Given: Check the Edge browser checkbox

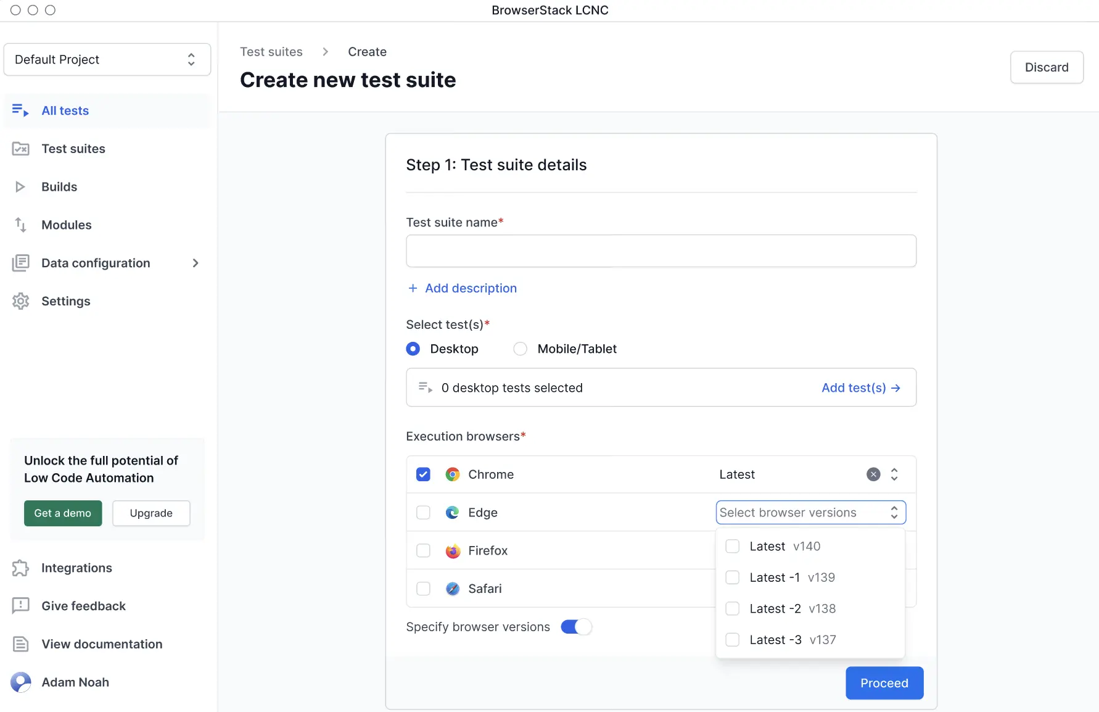Looking at the screenshot, I should (423, 513).
